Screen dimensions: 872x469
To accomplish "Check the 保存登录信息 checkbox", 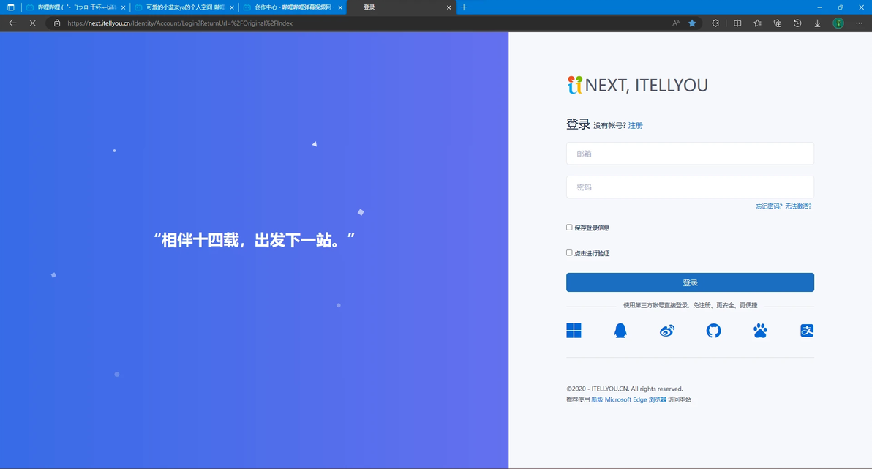I will (569, 227).
